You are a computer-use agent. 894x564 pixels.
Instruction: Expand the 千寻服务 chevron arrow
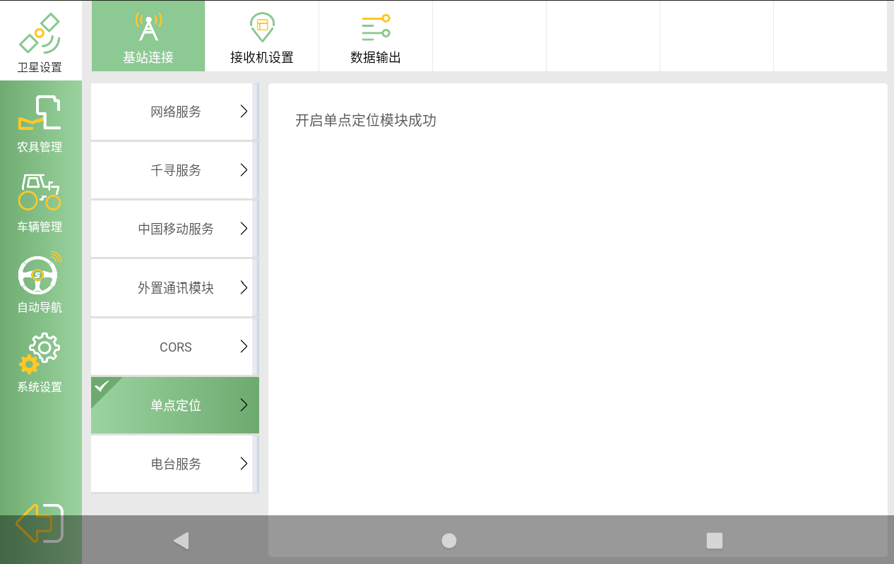coord(244,170)
